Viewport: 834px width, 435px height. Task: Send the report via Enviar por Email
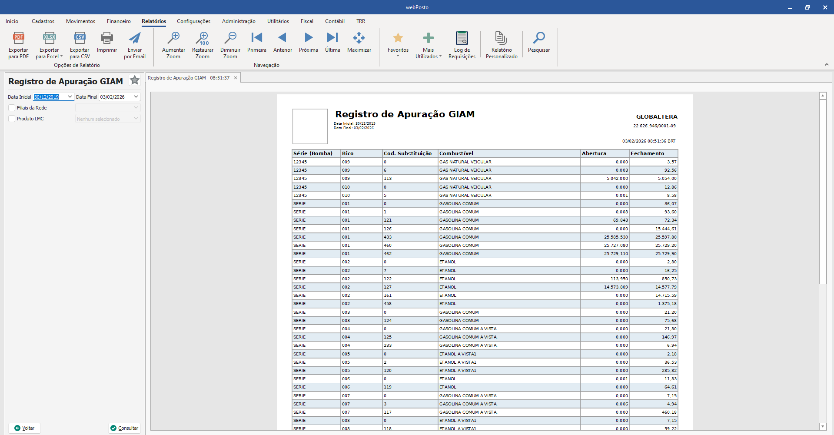tap(135, 38)
